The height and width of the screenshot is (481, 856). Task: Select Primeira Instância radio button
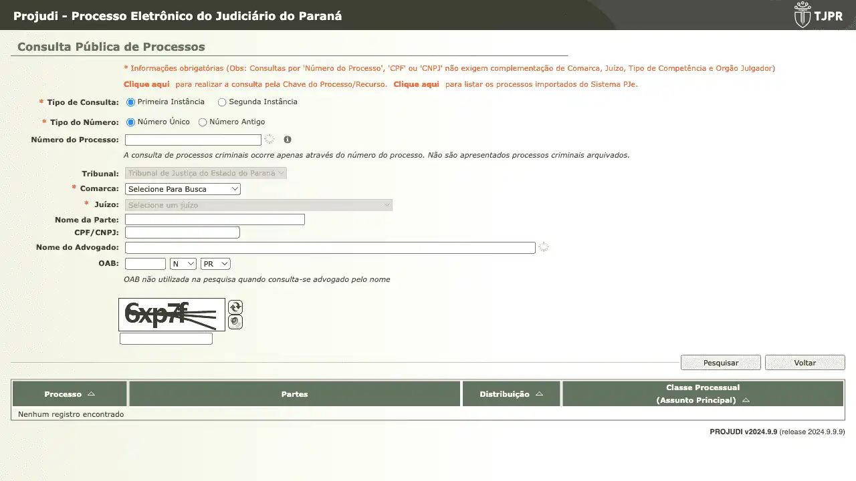[x=131, y=102]
